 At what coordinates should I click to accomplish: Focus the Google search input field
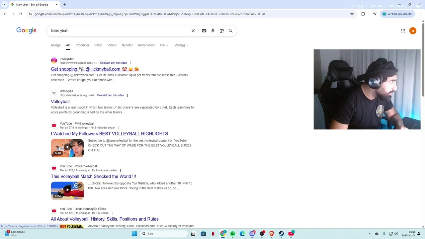point(120,31)
